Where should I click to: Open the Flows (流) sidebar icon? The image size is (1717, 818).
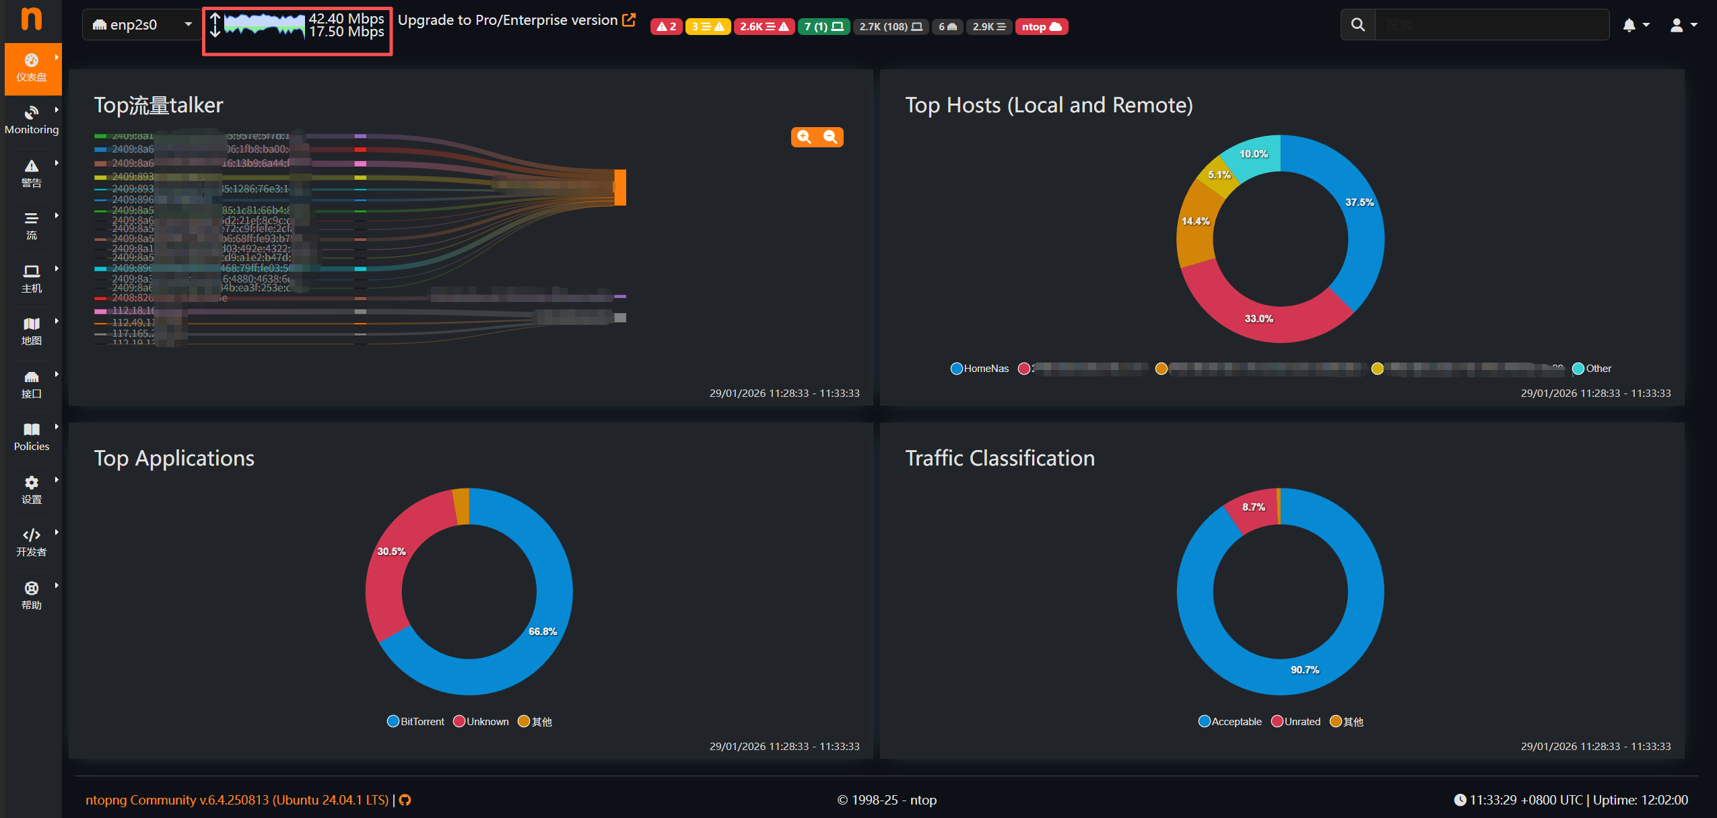[x=32, y=225]
